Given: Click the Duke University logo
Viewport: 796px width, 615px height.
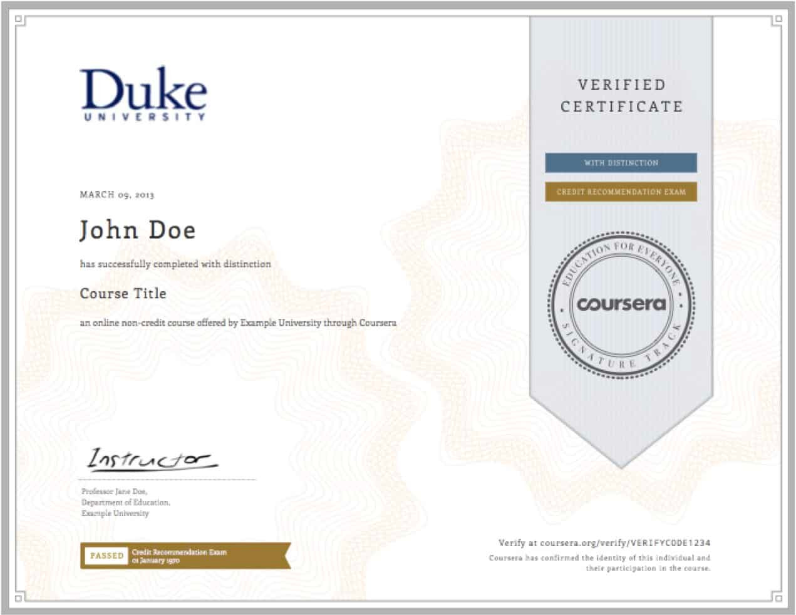Looking at the screenshot, I should (x=143, y=94).
